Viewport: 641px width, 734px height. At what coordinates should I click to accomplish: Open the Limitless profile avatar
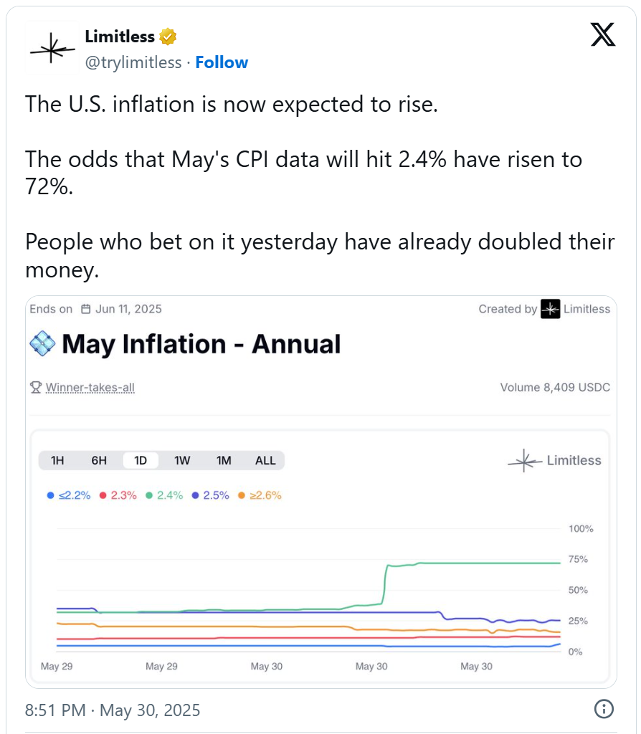(x=52, y=49)
